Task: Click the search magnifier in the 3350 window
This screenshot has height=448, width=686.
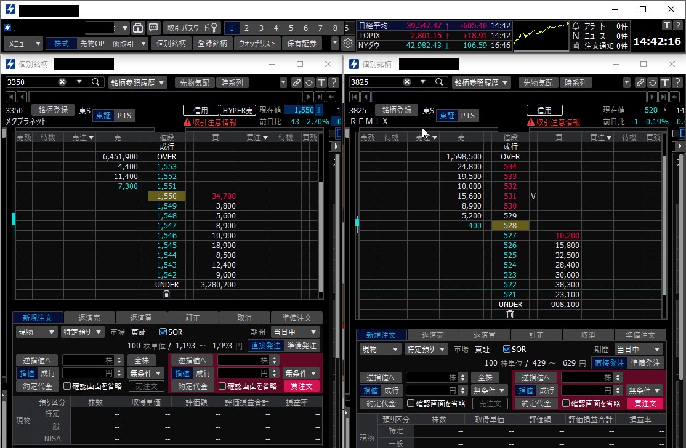Action: coord(95,82)
